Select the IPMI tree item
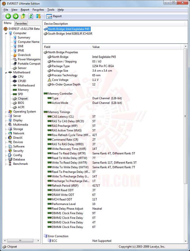 point(21,51)
